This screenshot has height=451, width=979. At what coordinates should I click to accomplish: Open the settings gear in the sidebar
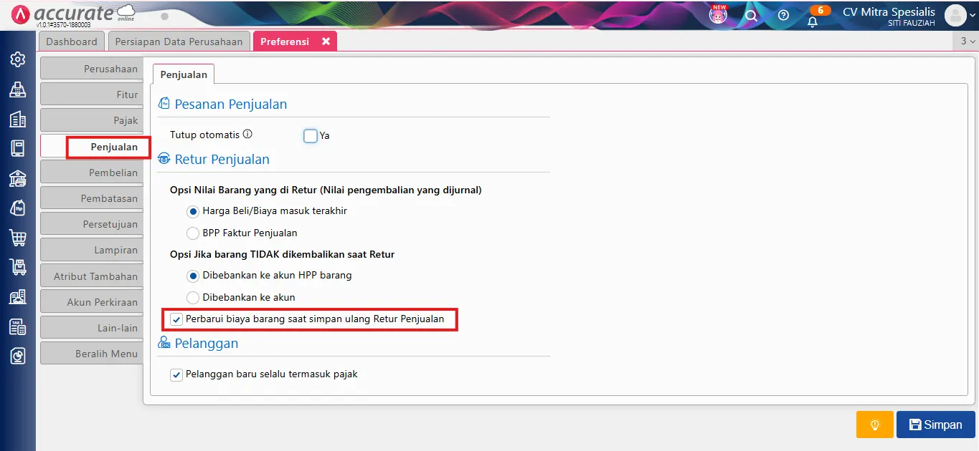coord(17,59)
